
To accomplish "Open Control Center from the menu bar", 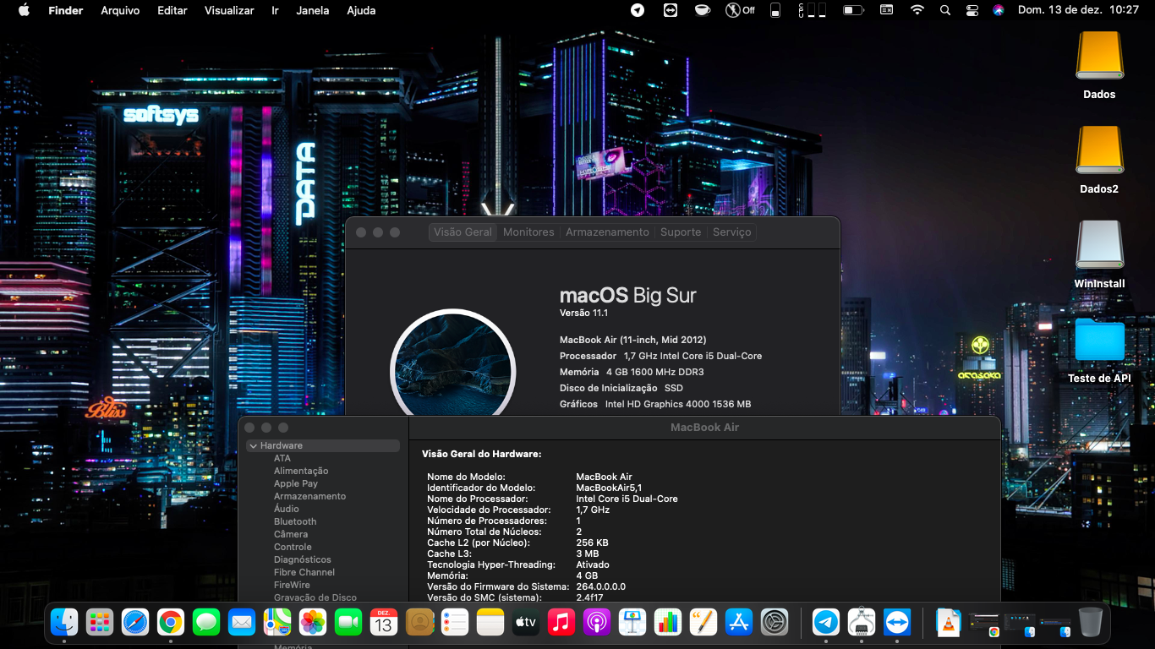I will click(972, 10).
